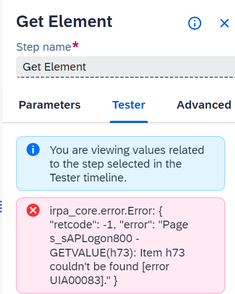Screen dimensions: 235x294
Task: Click the blue drag handle at the panel's left edge
Action: tap(1, 206)
